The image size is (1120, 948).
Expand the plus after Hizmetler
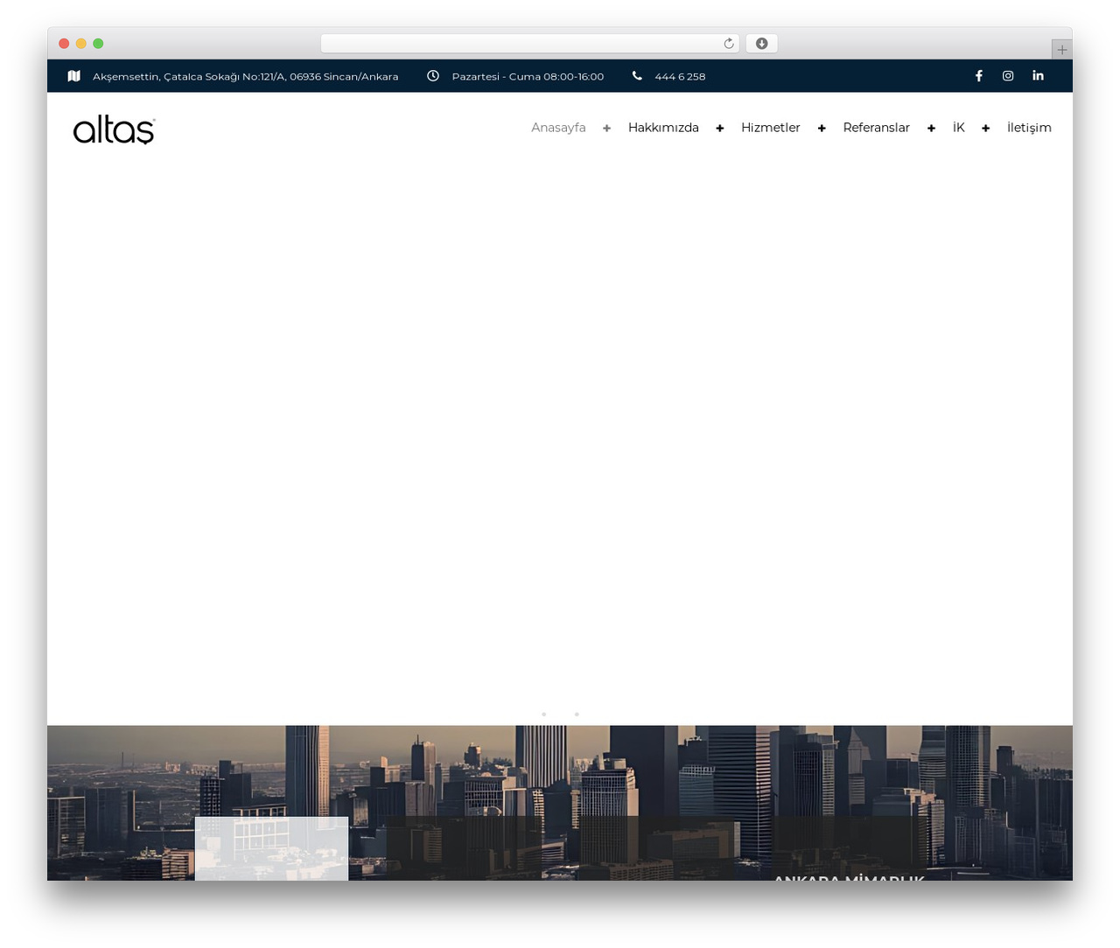click(822, 129)
